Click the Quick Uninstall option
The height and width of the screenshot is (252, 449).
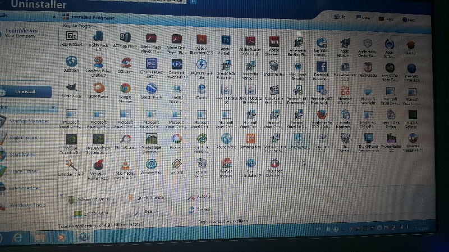tap(146, 198)
